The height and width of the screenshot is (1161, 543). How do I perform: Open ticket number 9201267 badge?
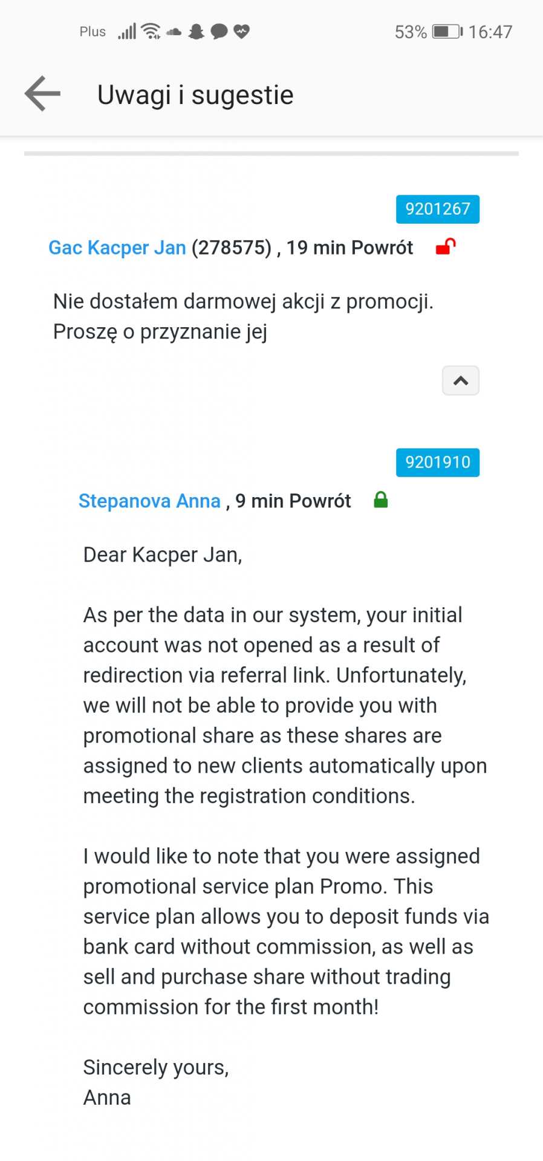click(437, 209)
